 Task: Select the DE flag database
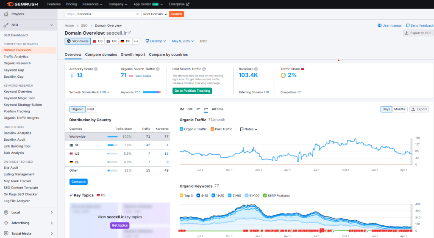125,41
